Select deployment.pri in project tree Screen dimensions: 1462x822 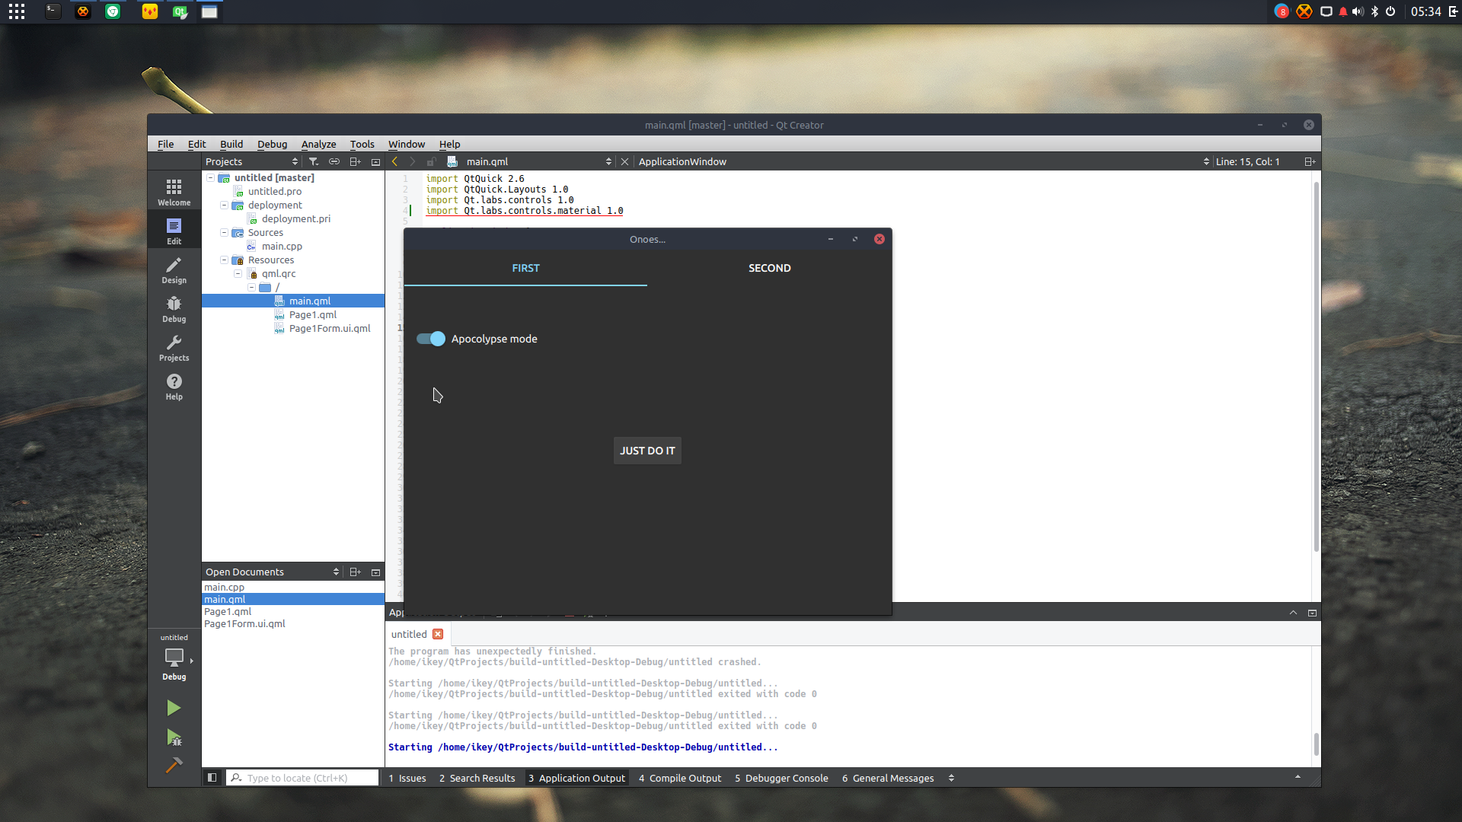click(x=295, y=218)
